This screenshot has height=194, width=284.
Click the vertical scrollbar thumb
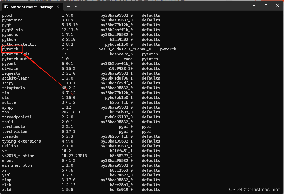coord(282,157)
